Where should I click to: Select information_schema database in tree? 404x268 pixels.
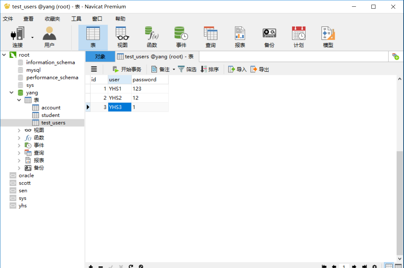(x=51, y=62)
